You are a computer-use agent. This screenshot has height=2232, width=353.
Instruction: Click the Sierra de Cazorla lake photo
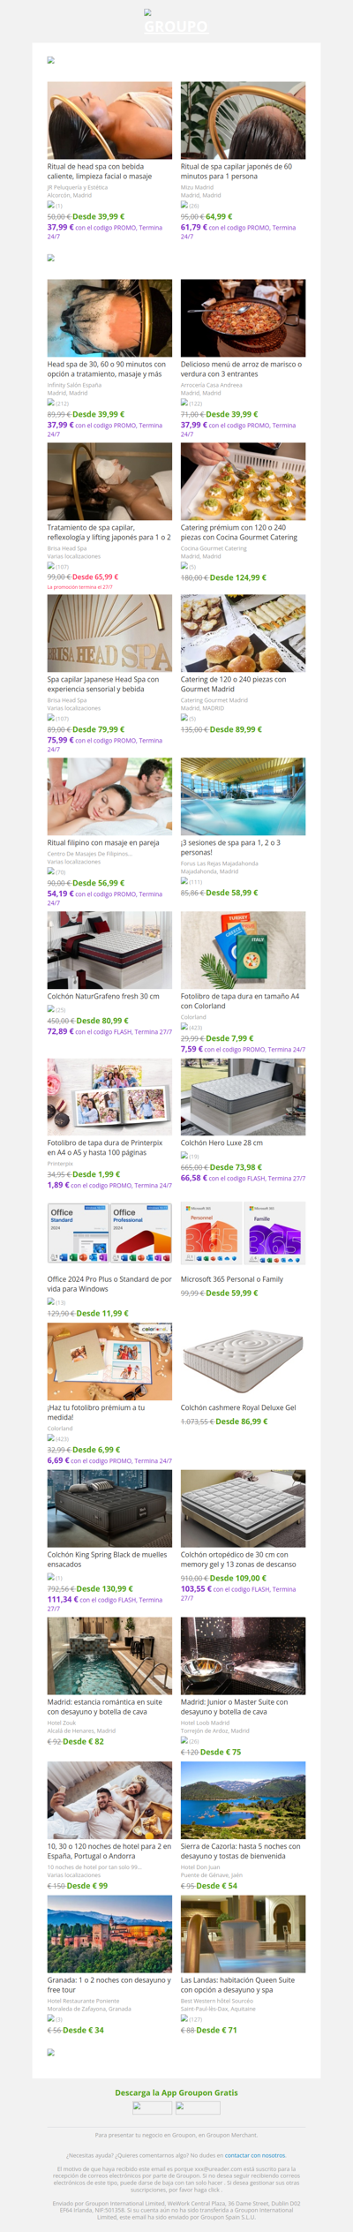click(x=244, y=1800)
